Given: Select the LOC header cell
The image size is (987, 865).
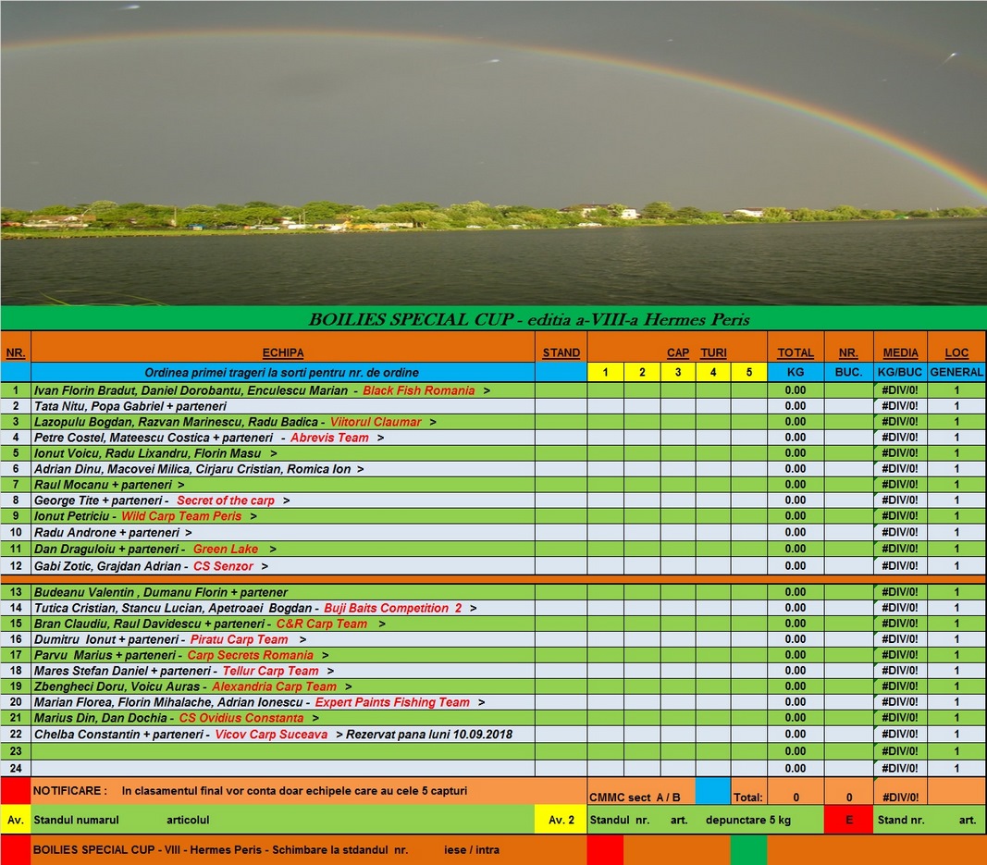Looking at the screenshot, I should [x=956, y=352].
